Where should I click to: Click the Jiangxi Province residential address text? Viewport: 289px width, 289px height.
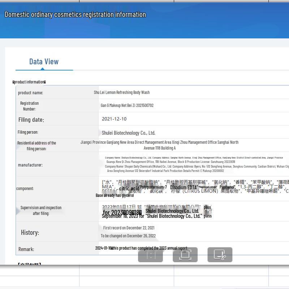tap(159, 145)
